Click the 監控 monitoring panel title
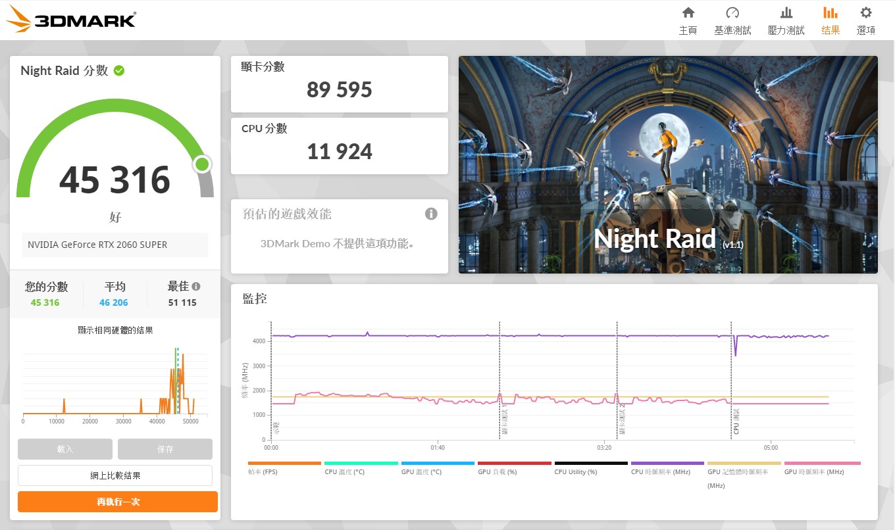This screenshot has width=895, height=530. coord(255,299)
